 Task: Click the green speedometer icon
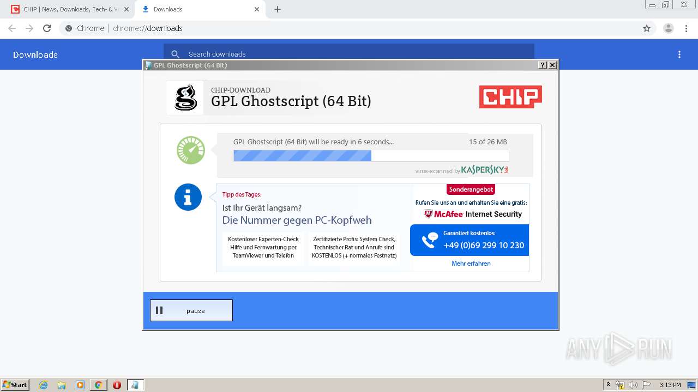point(191,150)
